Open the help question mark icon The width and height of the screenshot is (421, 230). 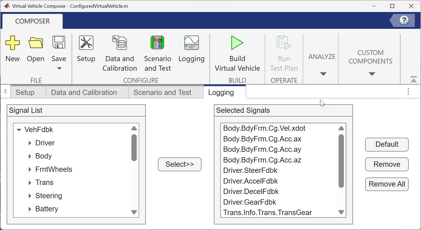pyautogui.click(x=404, y=20)
